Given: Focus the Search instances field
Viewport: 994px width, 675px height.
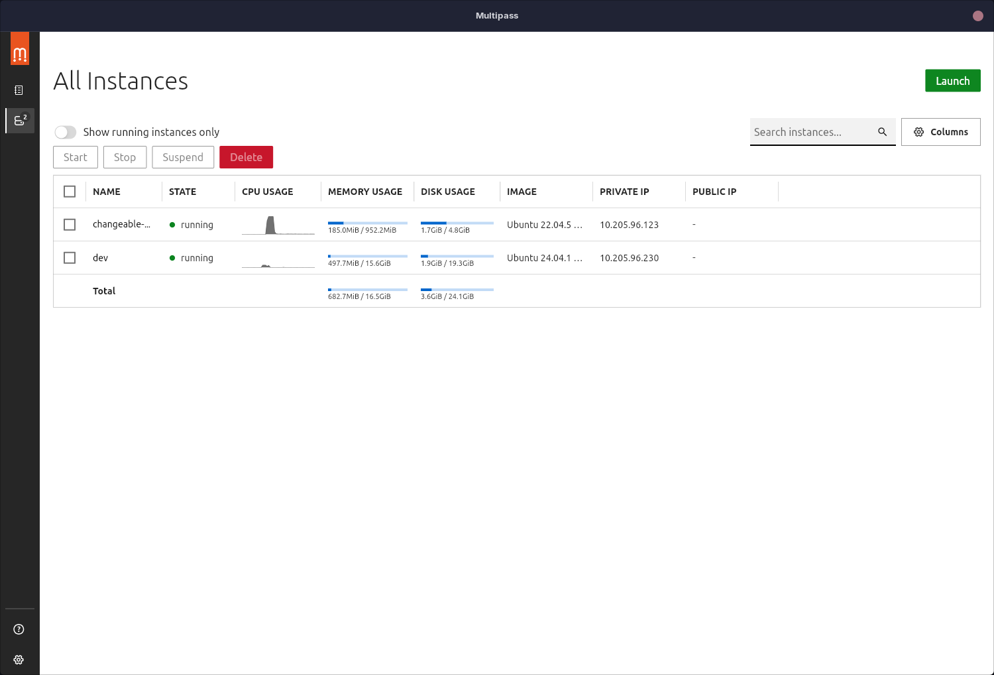Looking at the screenshot, I should [x=812, y=132].
